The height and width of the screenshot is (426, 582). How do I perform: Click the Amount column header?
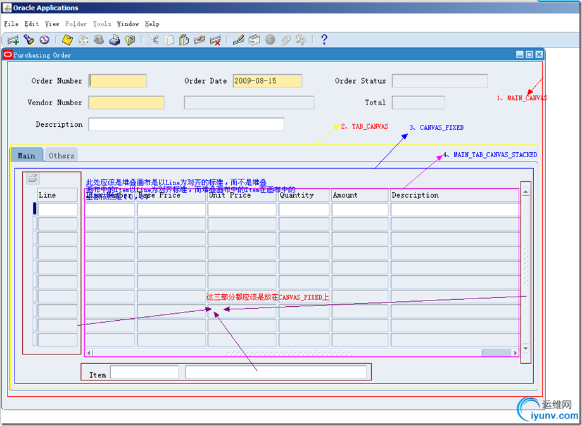point(360,195)
